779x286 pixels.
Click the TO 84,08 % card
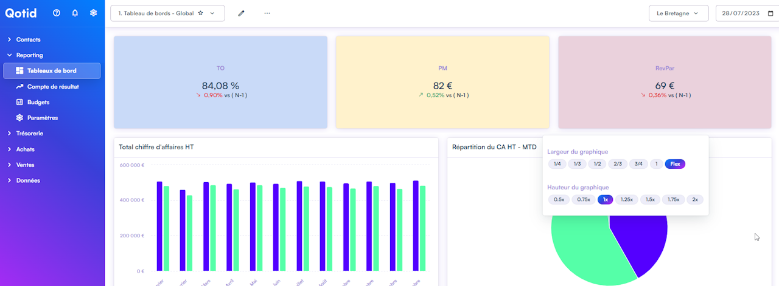point(220,82)
